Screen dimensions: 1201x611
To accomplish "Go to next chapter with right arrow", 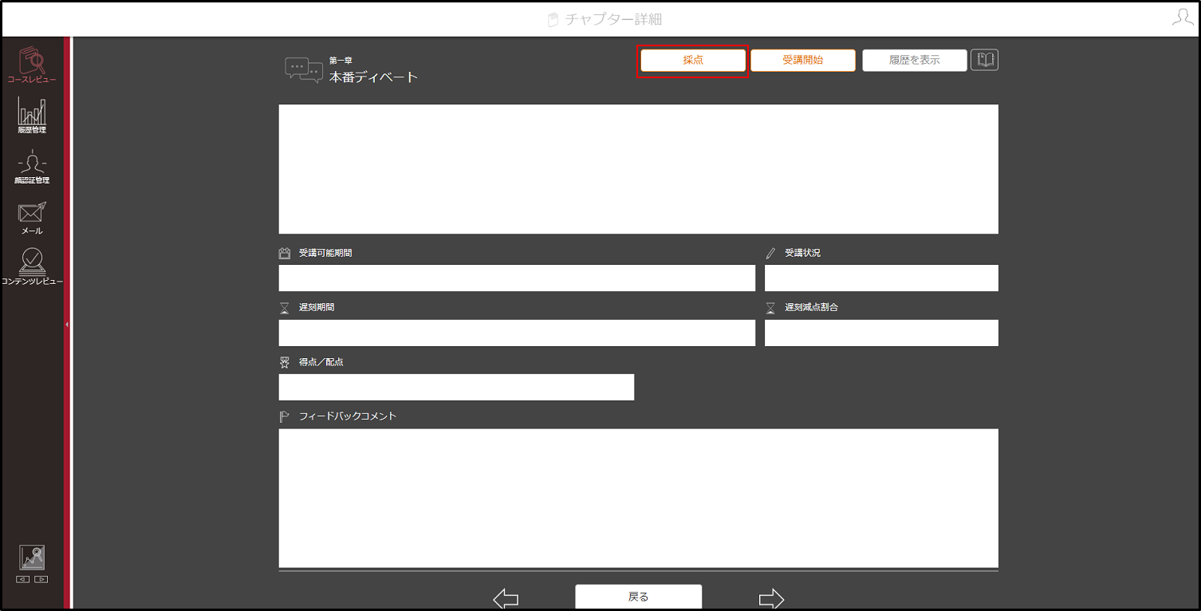I will [x=771, y=599].
